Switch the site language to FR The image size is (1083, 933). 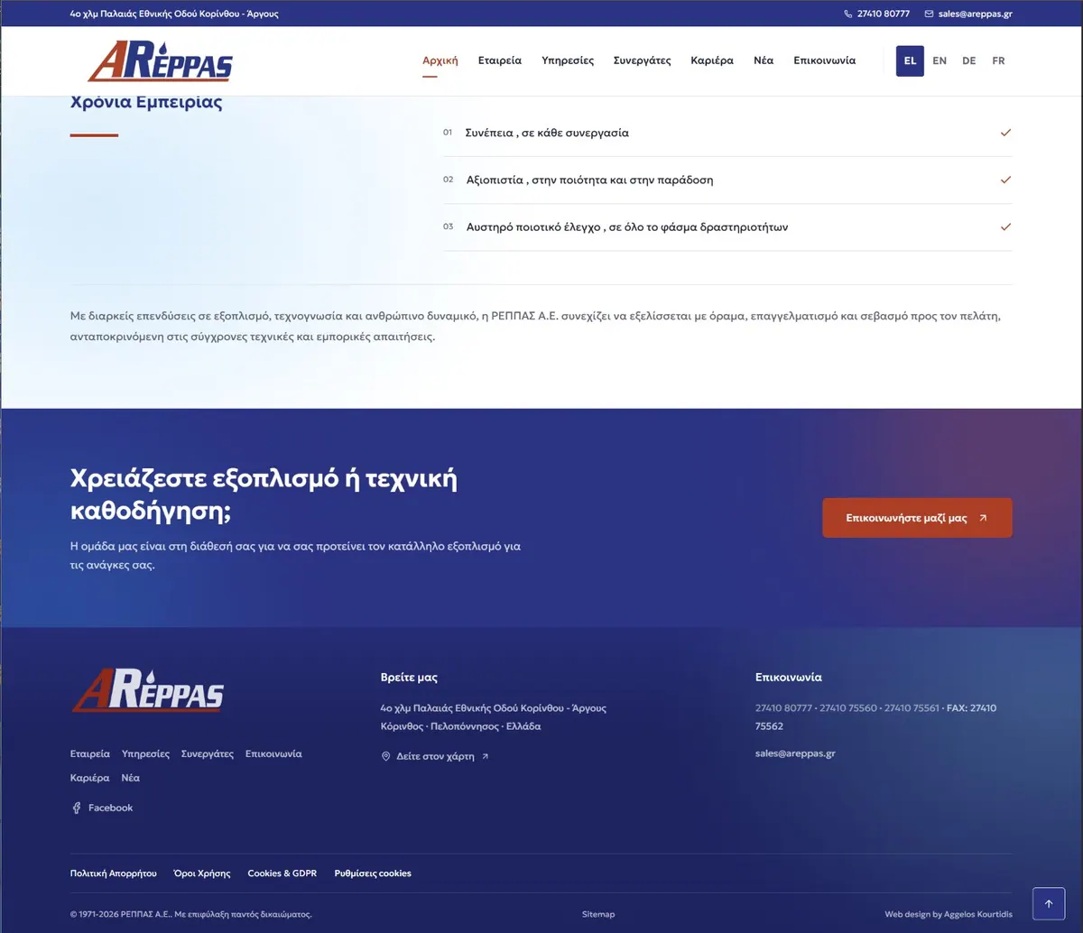(x=998, y=60)
